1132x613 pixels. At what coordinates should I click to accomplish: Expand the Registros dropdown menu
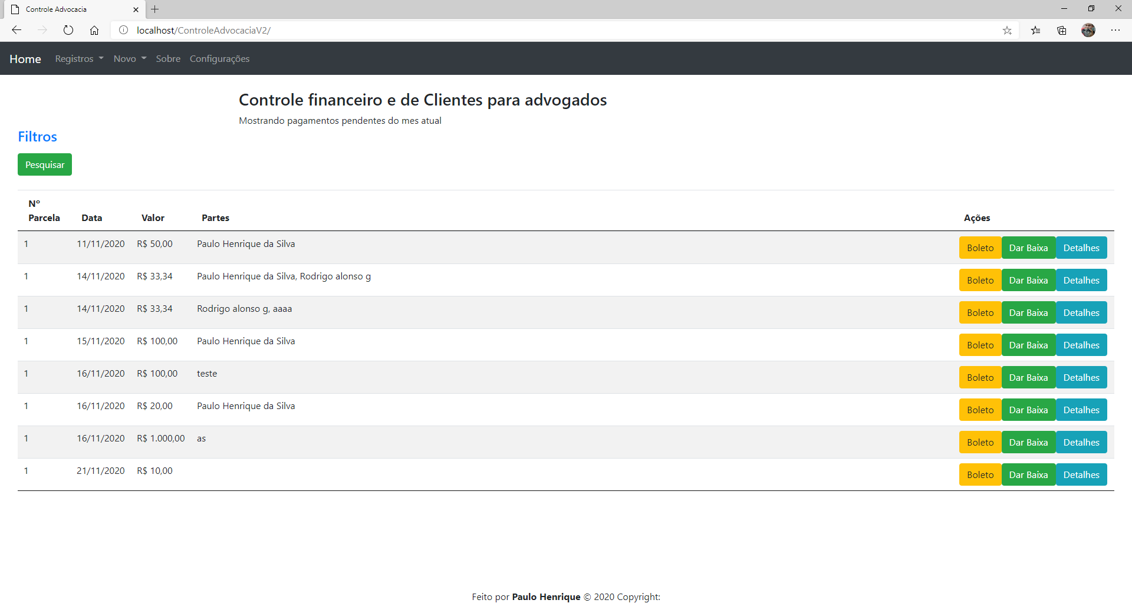[79, 59]
